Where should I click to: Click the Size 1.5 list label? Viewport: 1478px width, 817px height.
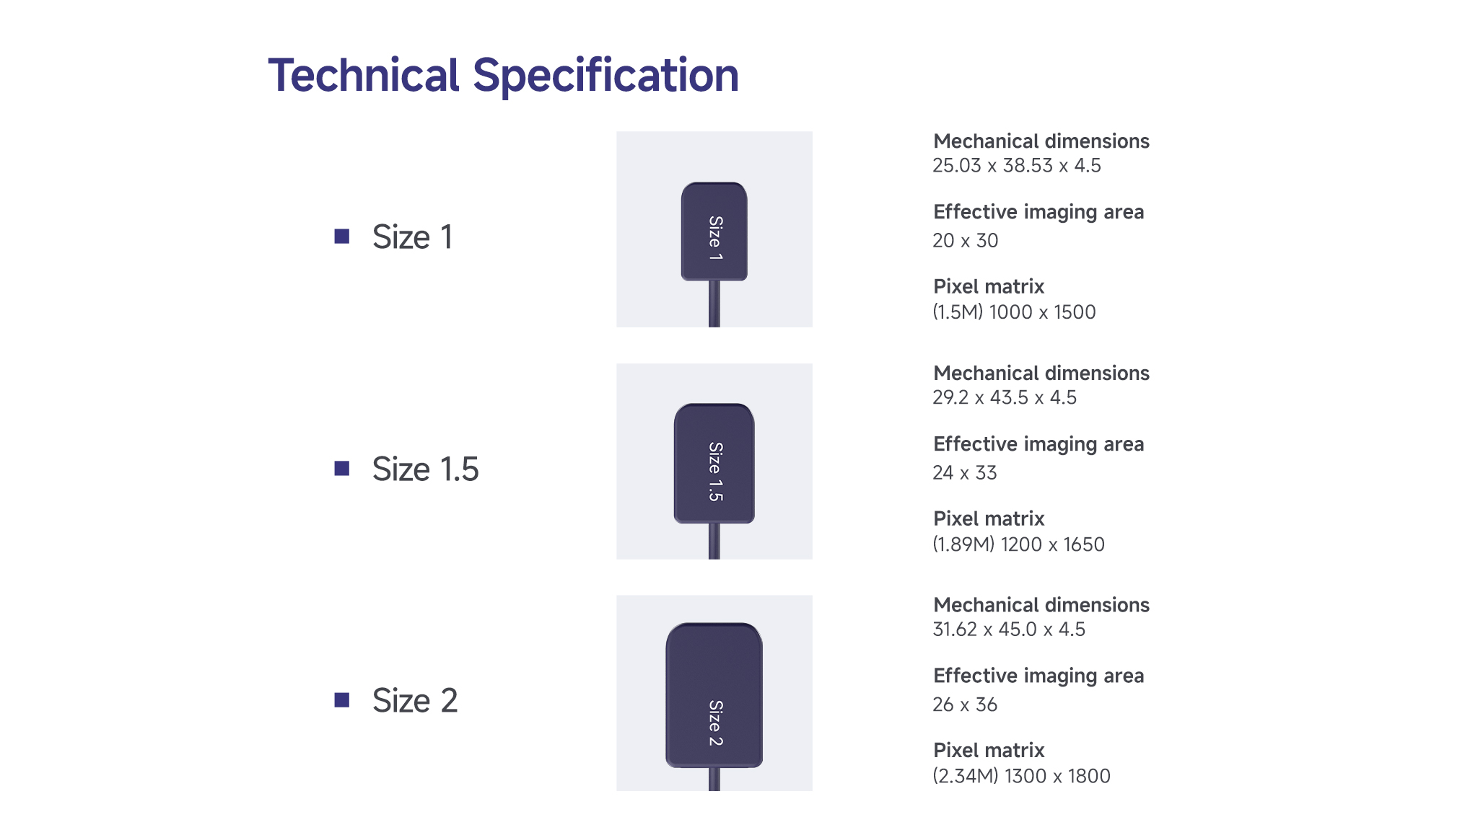click(425, 469)
